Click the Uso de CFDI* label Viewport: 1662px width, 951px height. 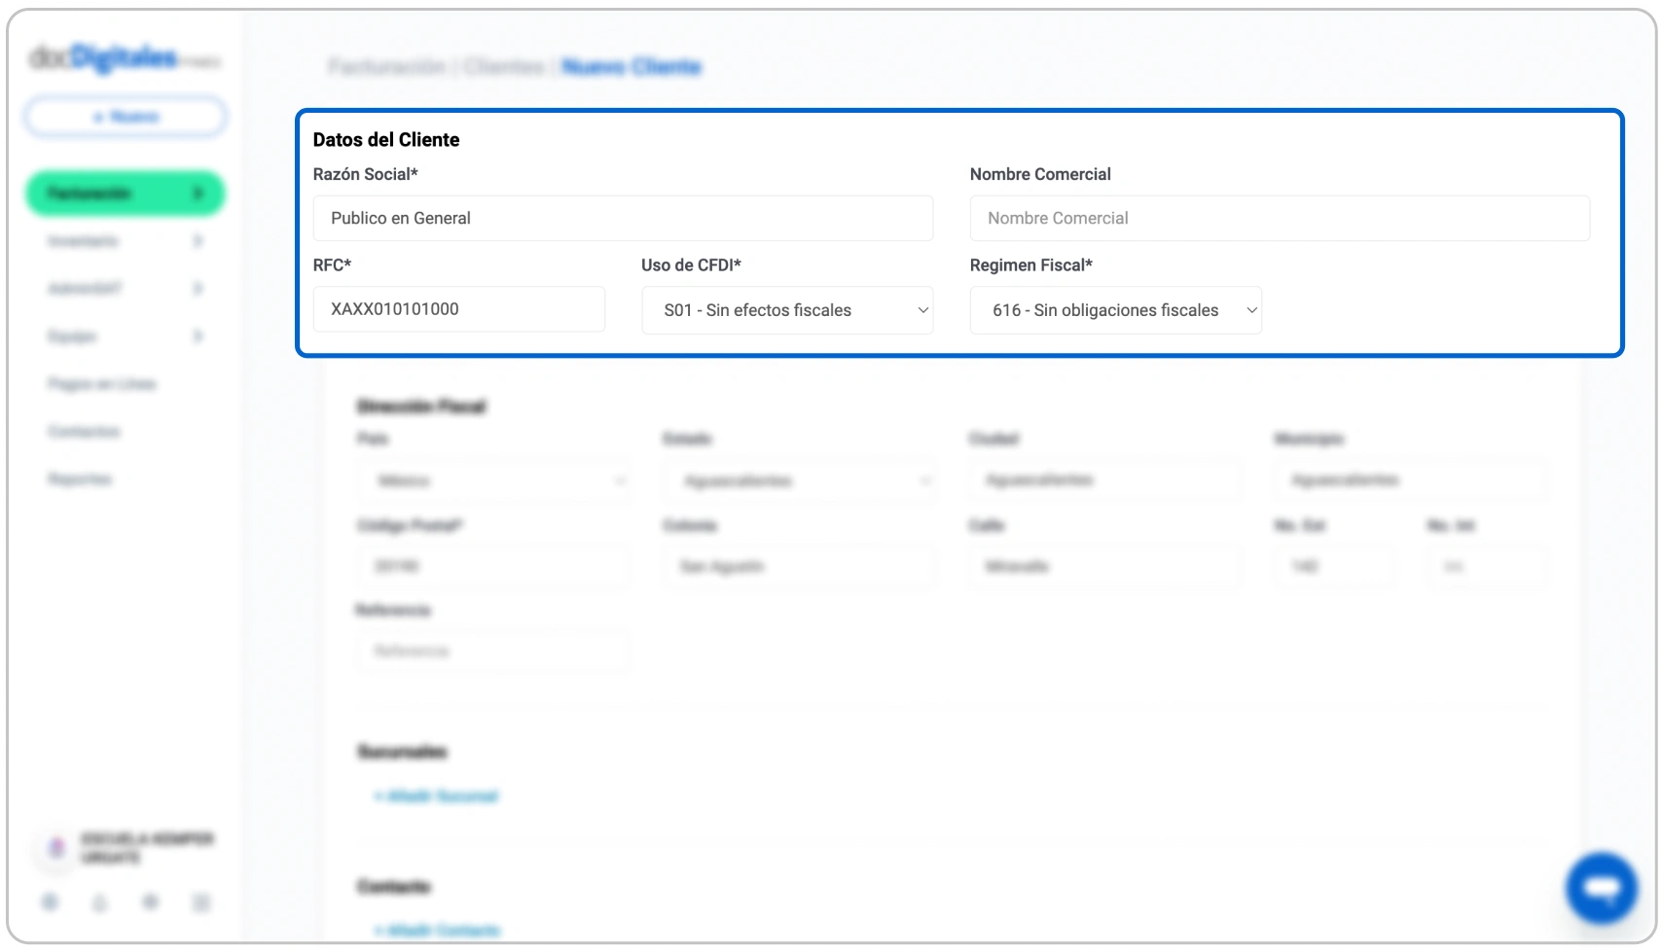[x=691, y=264]
